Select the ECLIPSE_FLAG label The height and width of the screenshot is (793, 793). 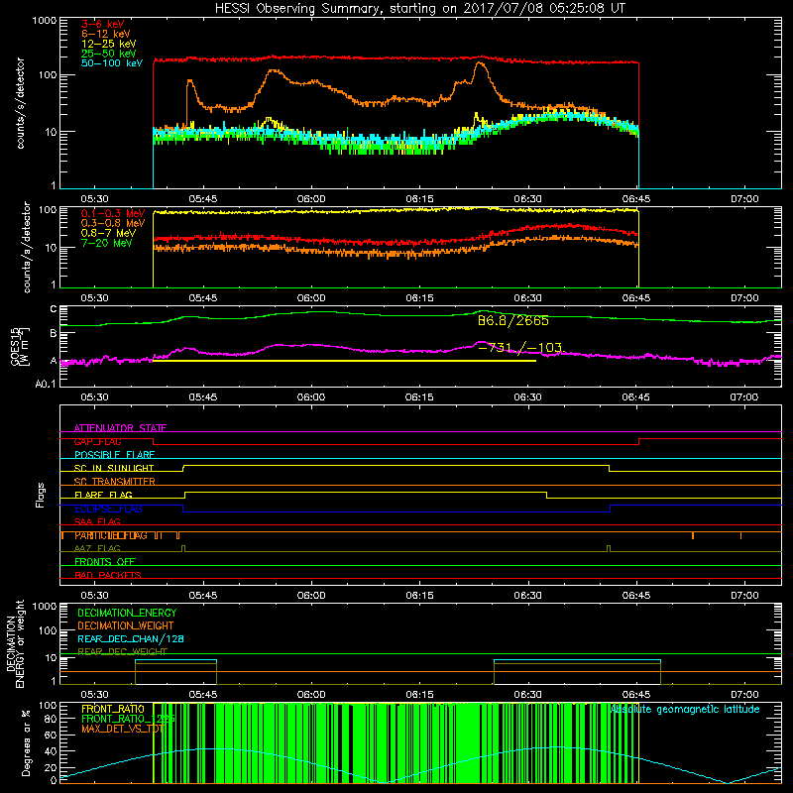click(x=108, y=509)
